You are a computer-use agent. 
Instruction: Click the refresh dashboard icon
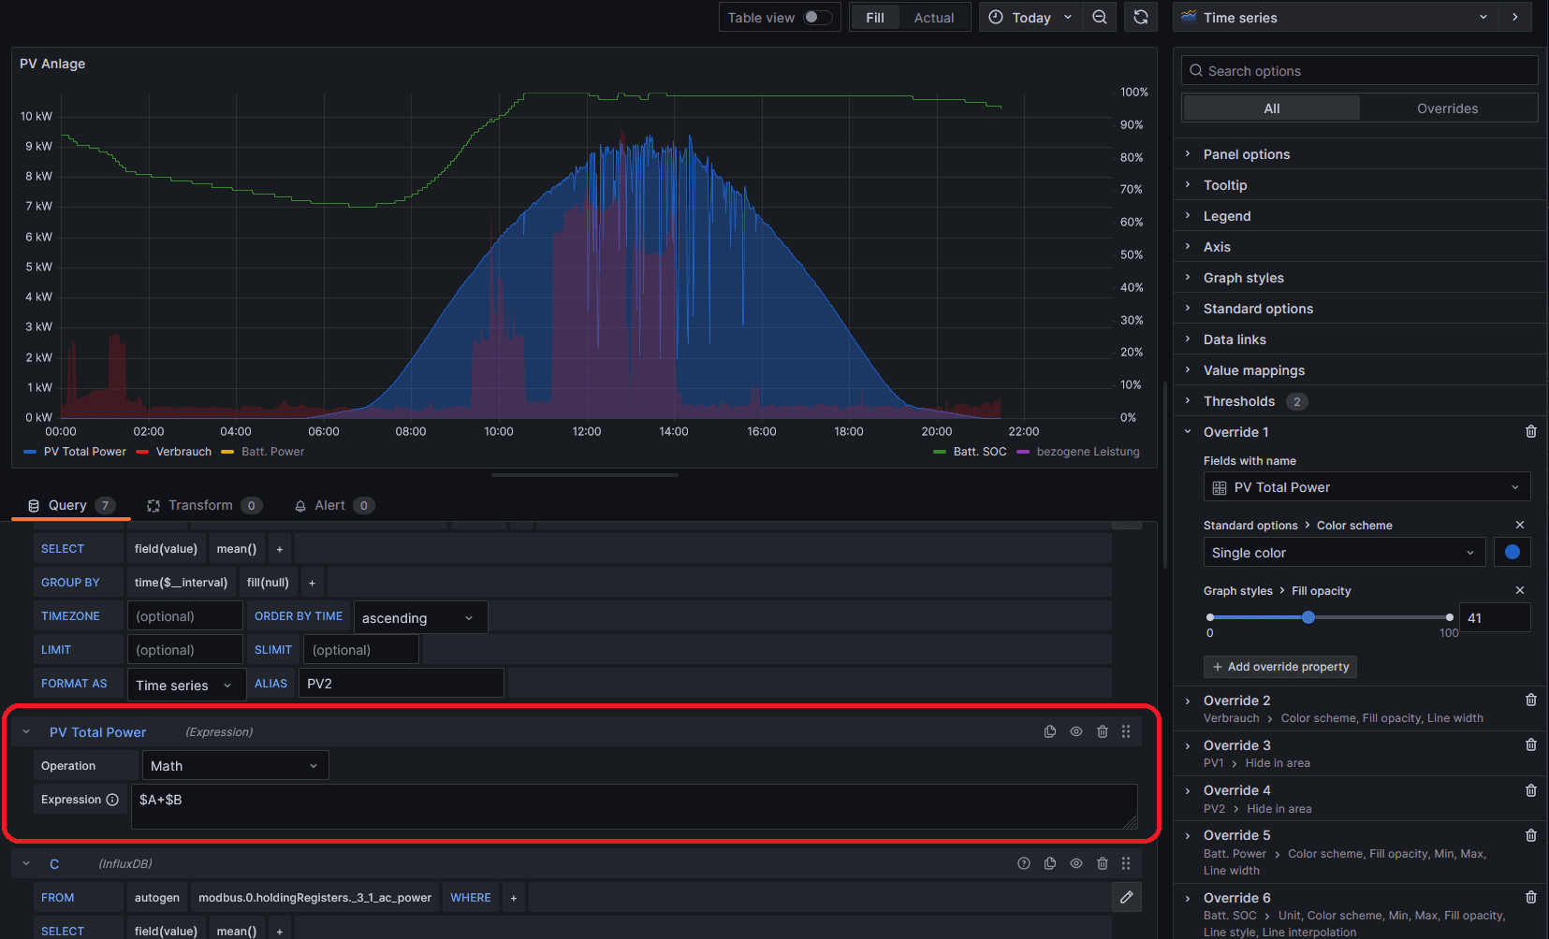1140,17
